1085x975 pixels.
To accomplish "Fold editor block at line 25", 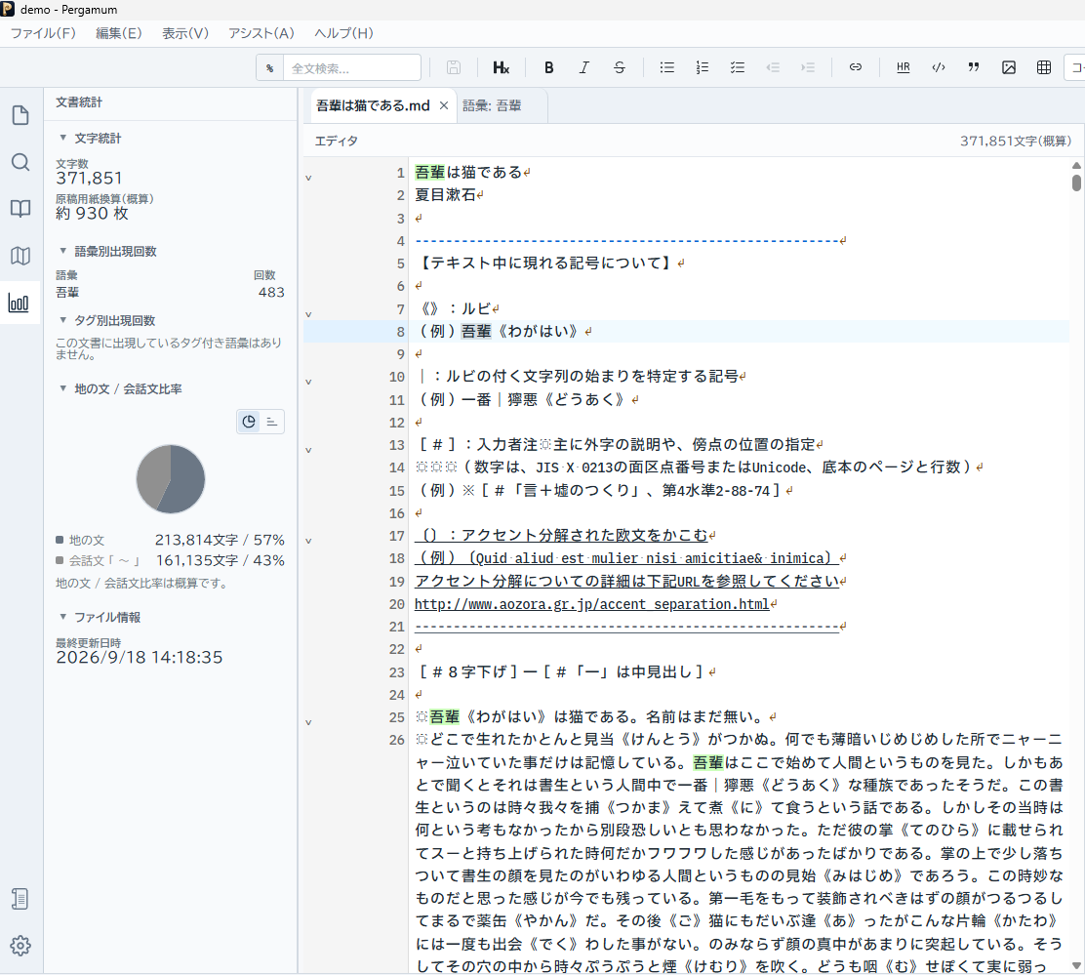I will pyautogui.click(x=308, y=722).
